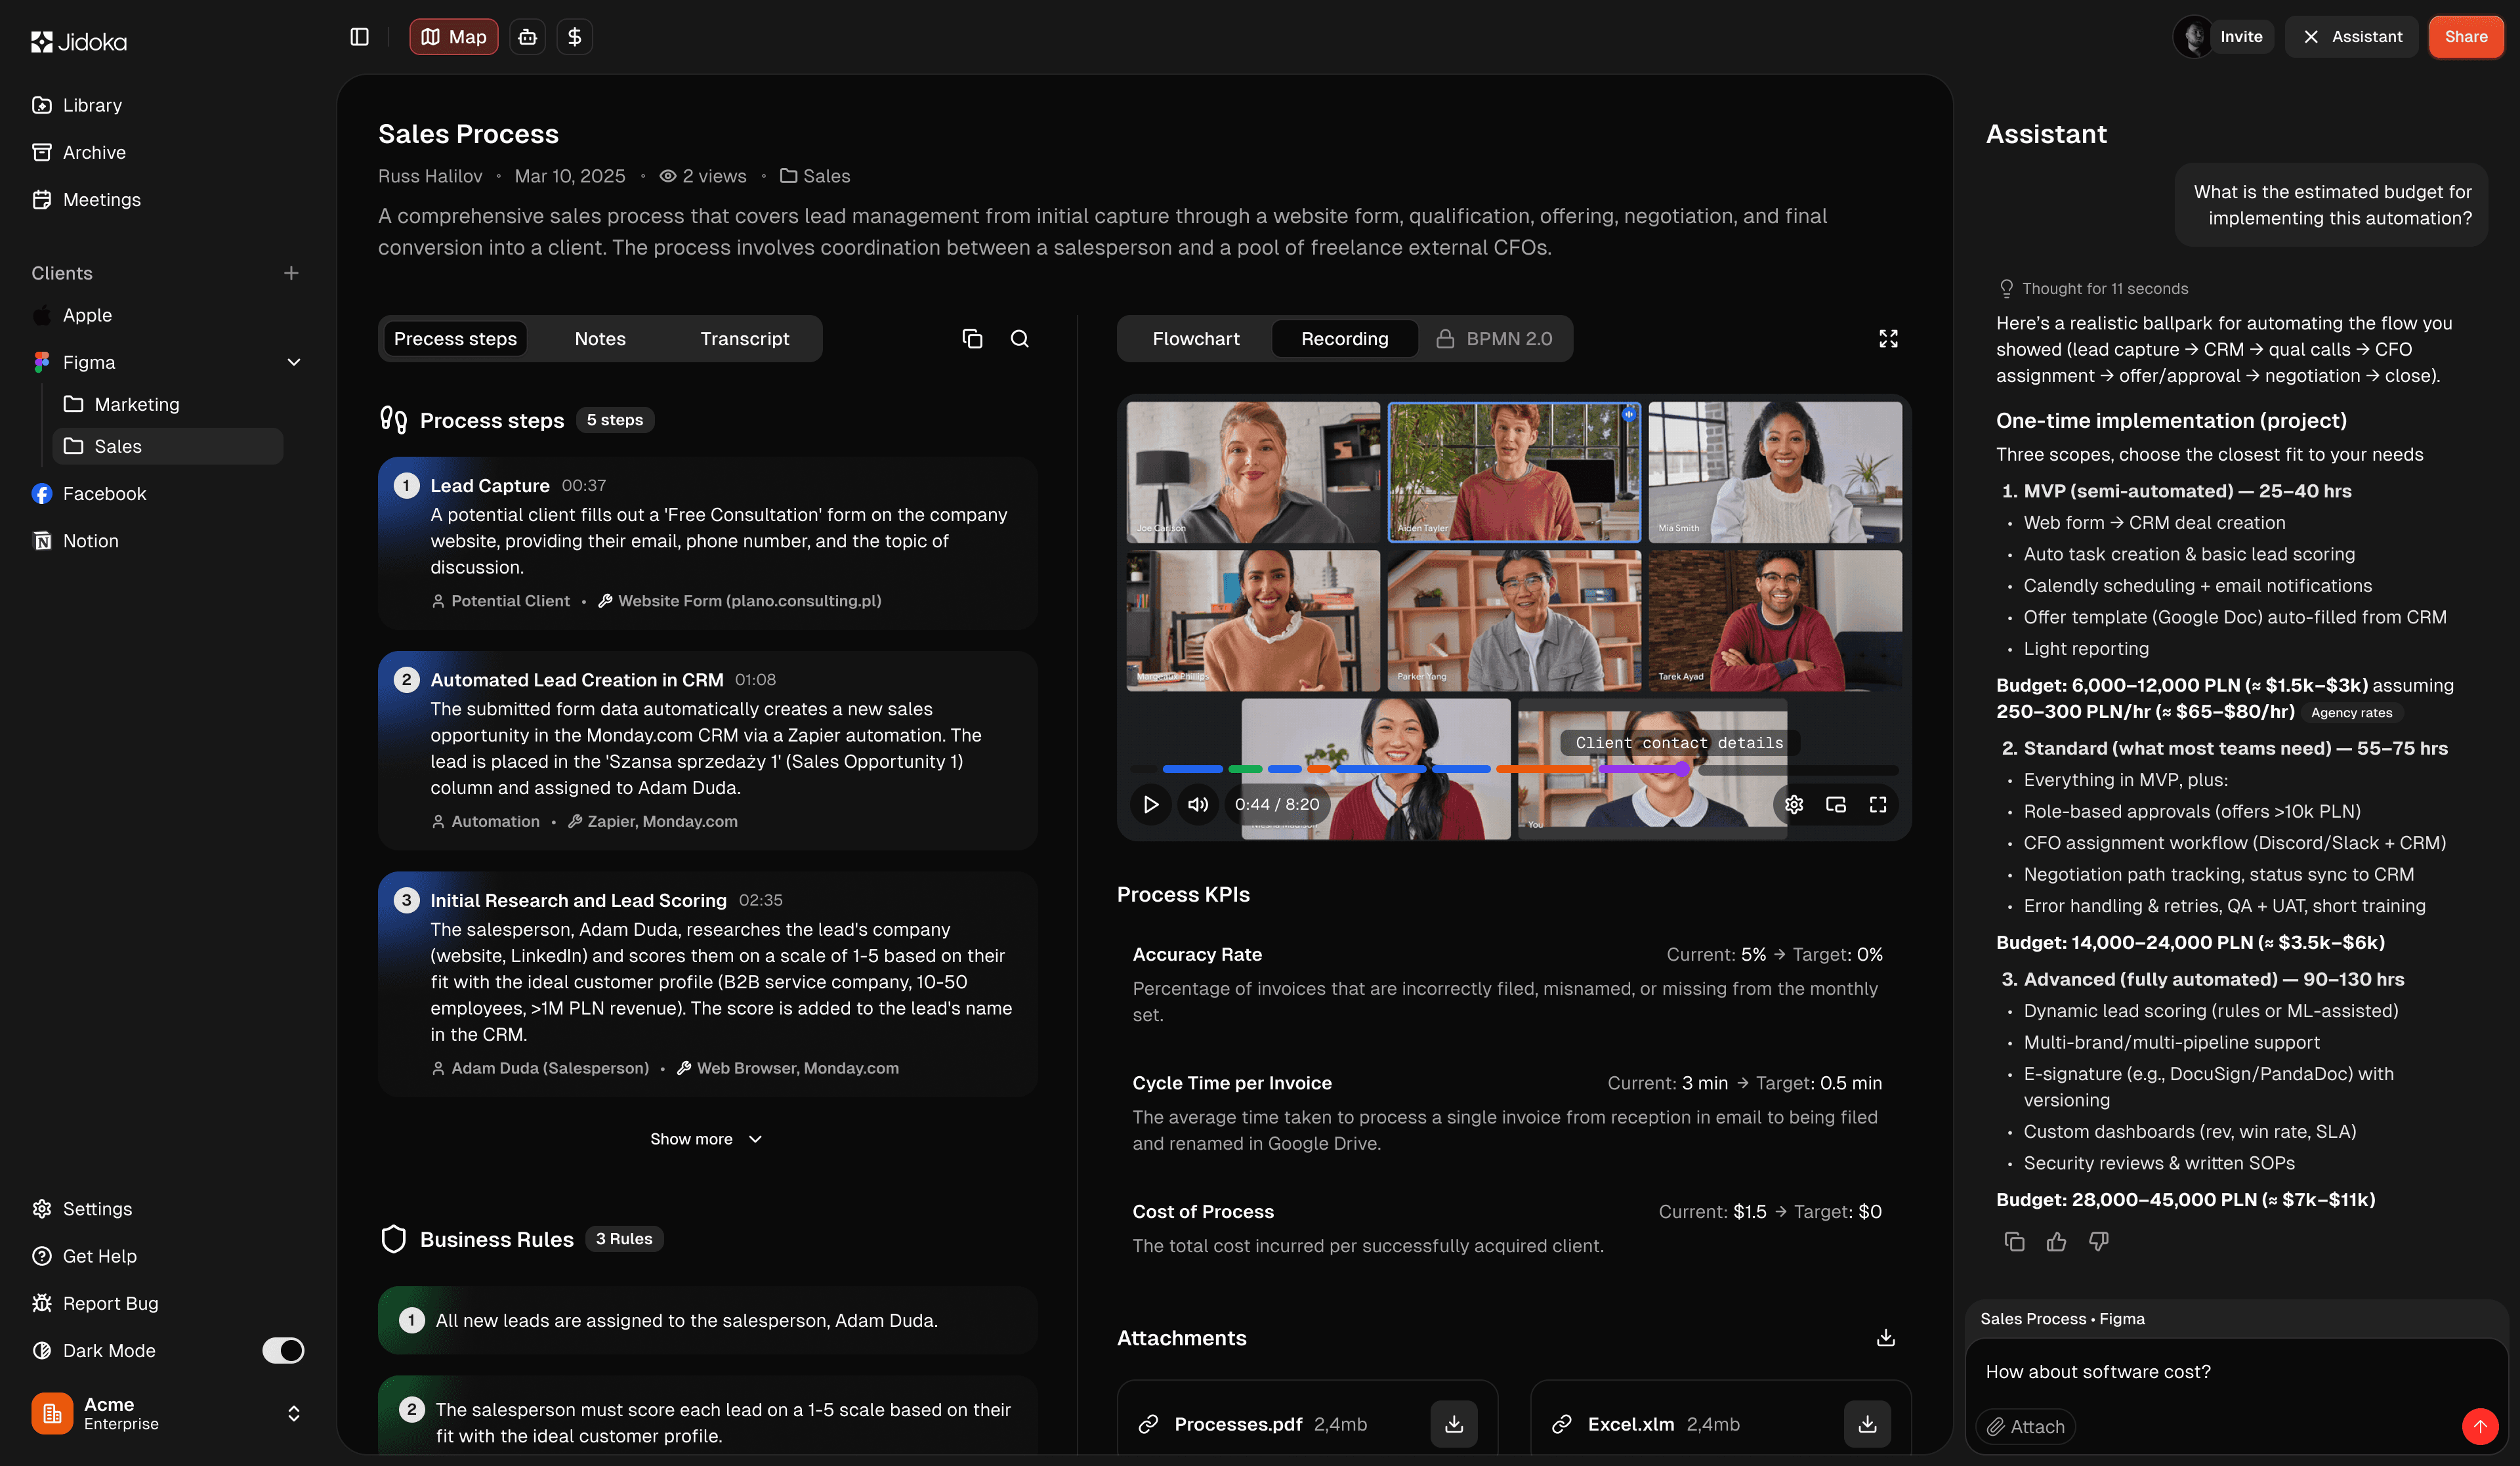Download the Processes.pdf attachment
Image resolution: width=2520 pixels, height=1466 pixels.
click(1453, 1424)
